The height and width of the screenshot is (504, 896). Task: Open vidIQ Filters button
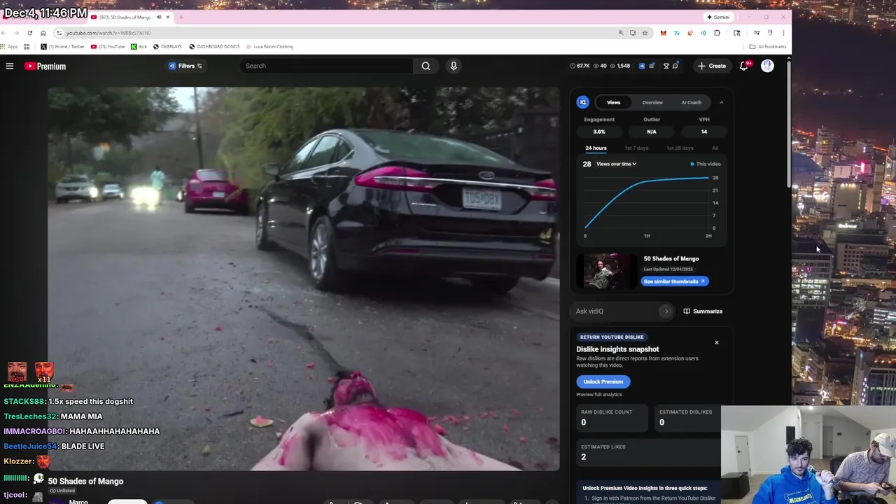pyautogui.click(x=185, y=66)
